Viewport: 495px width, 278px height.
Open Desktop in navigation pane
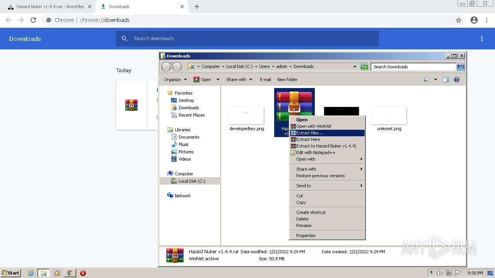coord(186,100)
